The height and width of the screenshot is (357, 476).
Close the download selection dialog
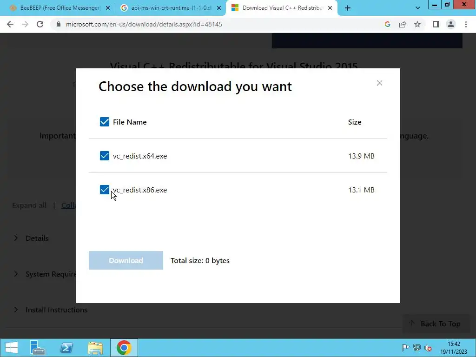(379, 83)
